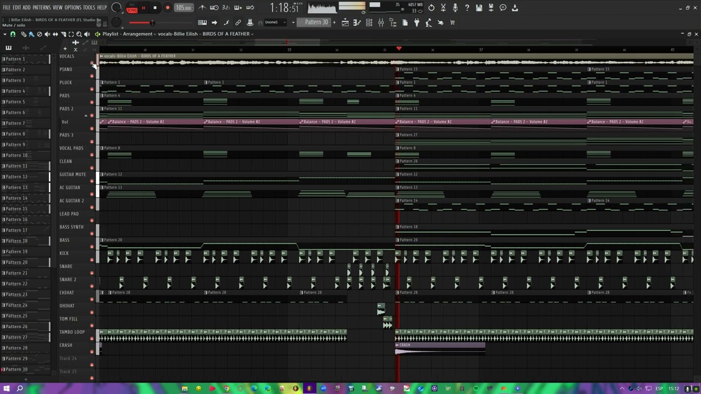
Task: Toggle loop recording icon
Action: [x=250, y=8]
